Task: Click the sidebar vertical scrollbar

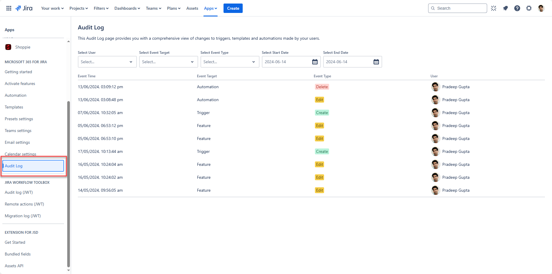Action: pyautogui.click(x=68, y=184)
